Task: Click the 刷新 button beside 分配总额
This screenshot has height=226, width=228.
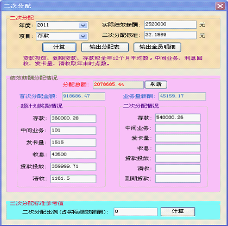Action: coord(156,85)
